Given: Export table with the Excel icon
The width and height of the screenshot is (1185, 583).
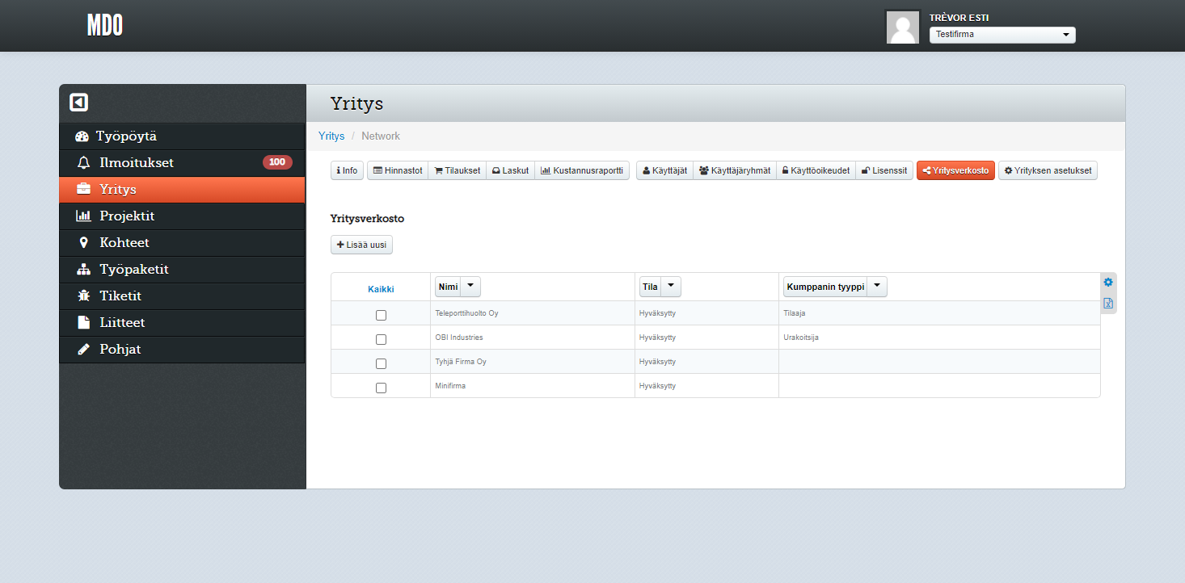Looking at the screenshot, I should [x=1108, y=304].
